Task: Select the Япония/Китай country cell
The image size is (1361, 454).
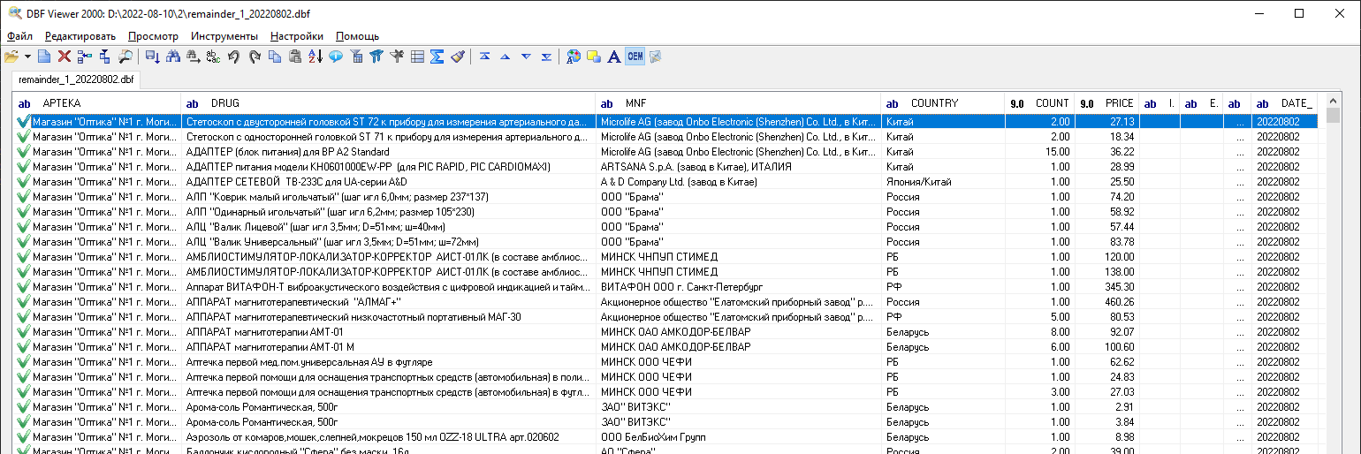Action: 943,181
